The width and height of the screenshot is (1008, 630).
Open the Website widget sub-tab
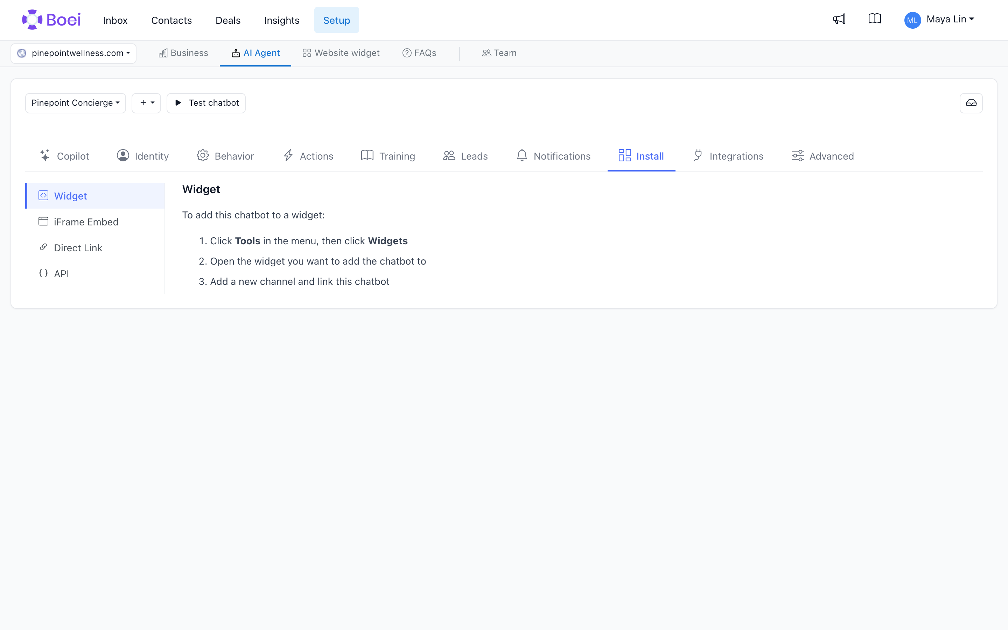341,53
